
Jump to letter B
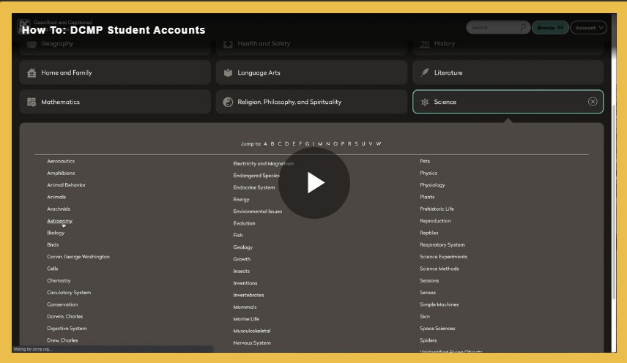click(x=272, y=143)
